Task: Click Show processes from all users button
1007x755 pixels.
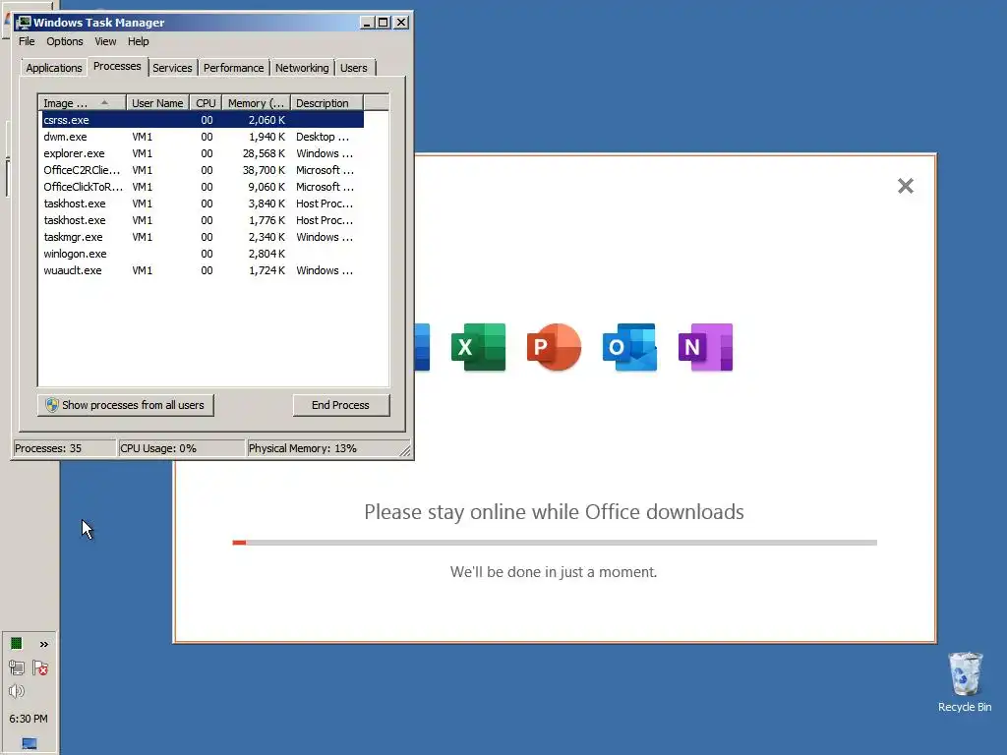Action: pyautogui.click(x=126, y=405)
